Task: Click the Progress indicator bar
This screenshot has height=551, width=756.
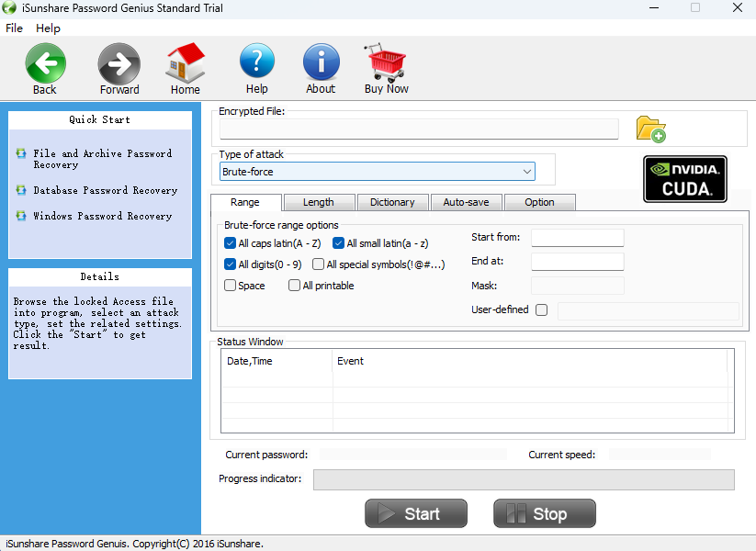Action: [x=524, y=479]
